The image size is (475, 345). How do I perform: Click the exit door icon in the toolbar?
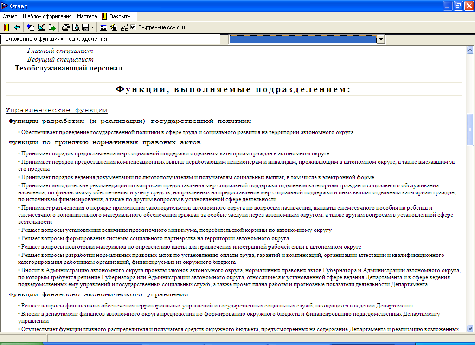coord(6,27)
